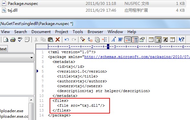190x120 pixels.
Task: Toggle the Cliptext/Directory window icon
Action: click(x=158, y=40)
